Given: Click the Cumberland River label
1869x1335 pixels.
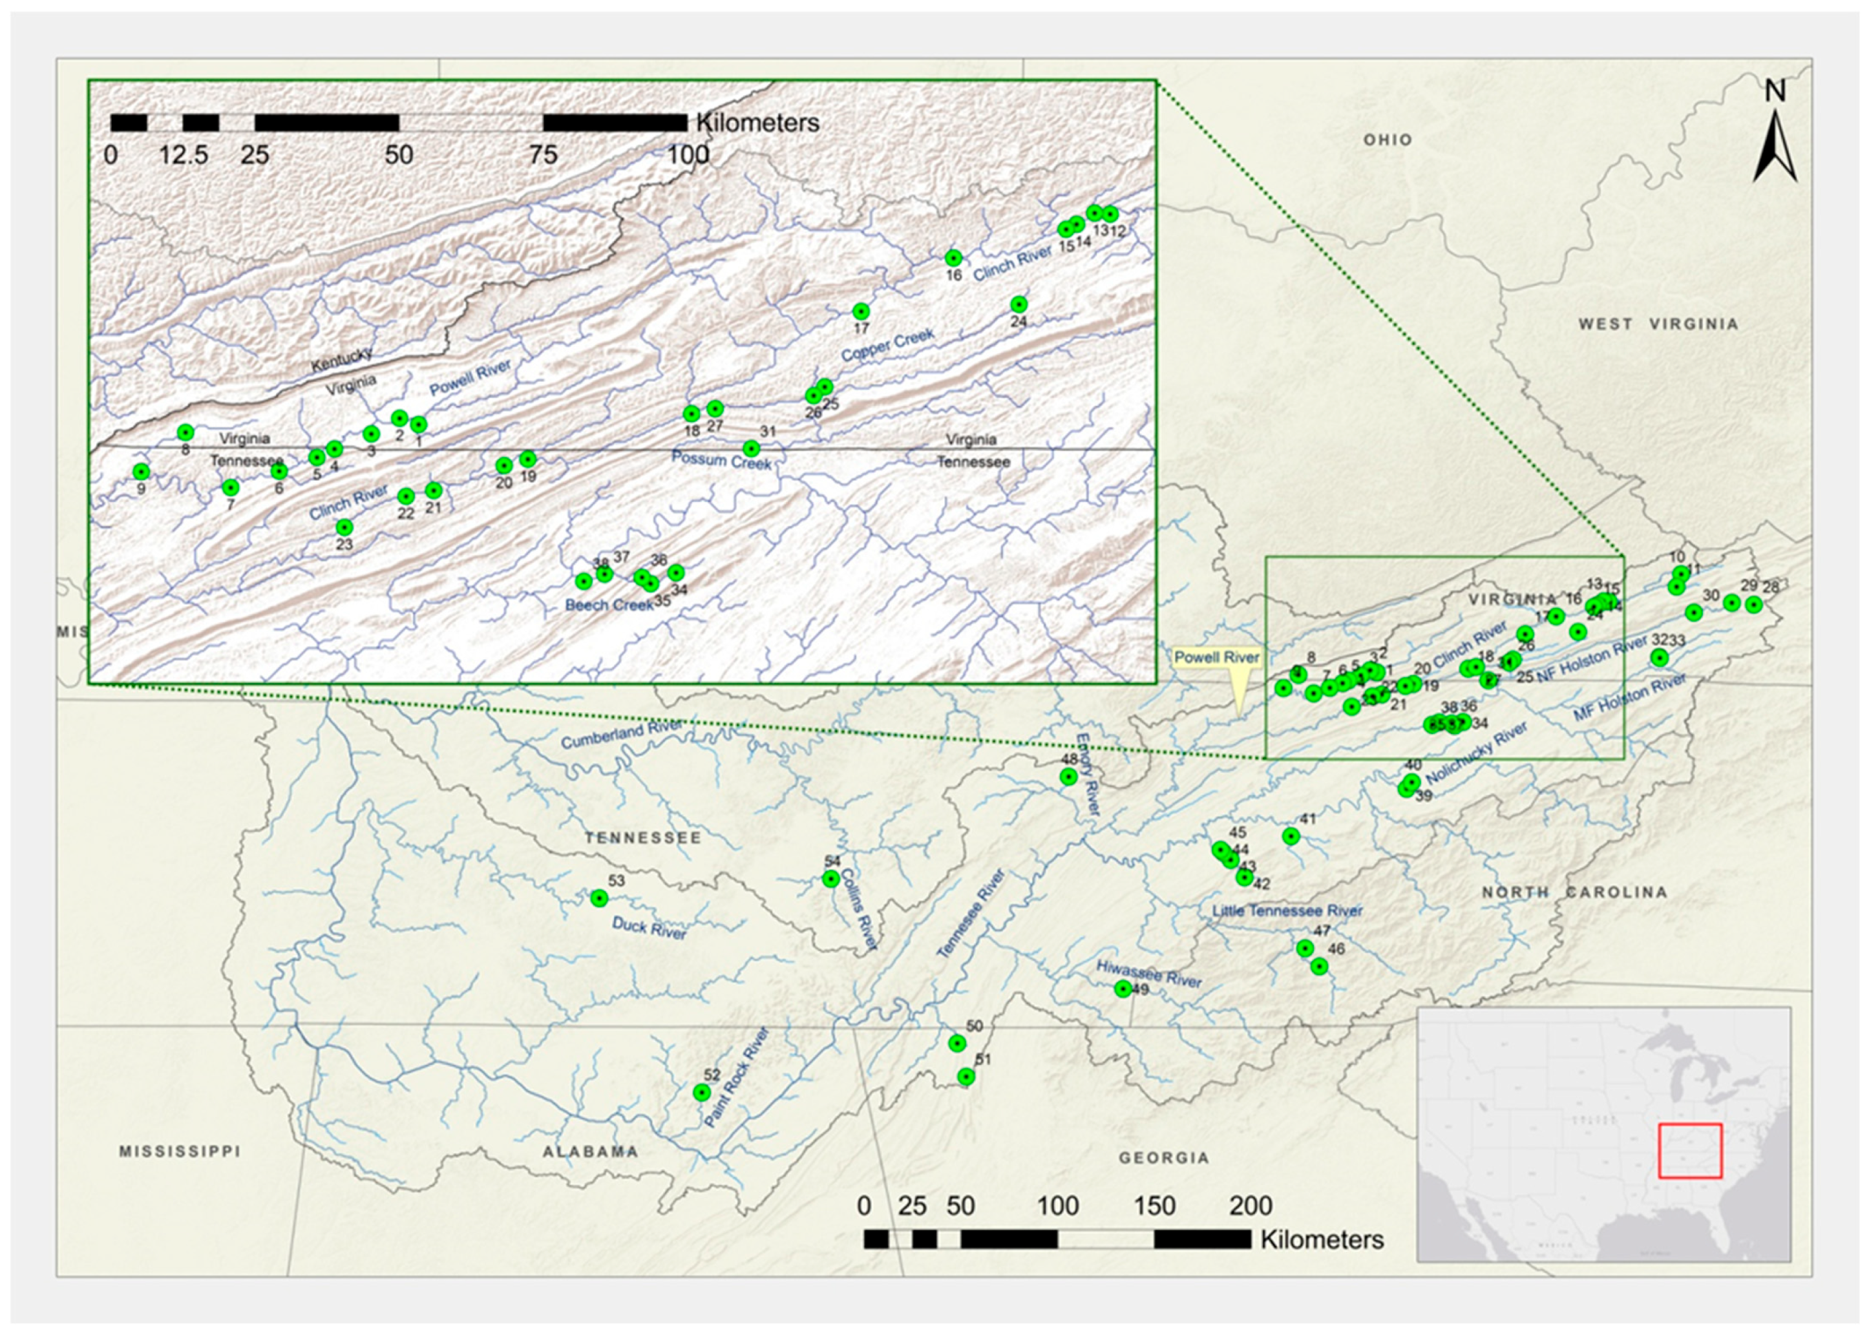Looking at the screenshot, I should tap(622, 734).
